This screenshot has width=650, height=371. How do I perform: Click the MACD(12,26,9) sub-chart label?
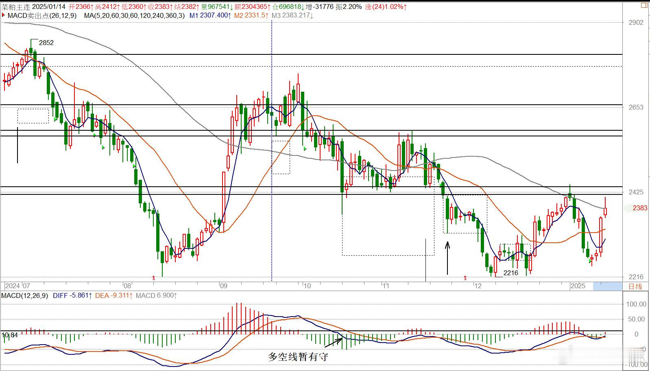coord(24,296)
